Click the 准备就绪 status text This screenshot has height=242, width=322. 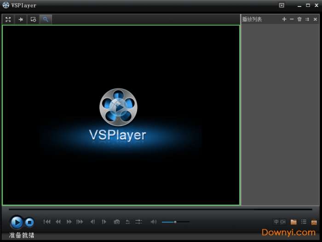coord(22,235)
